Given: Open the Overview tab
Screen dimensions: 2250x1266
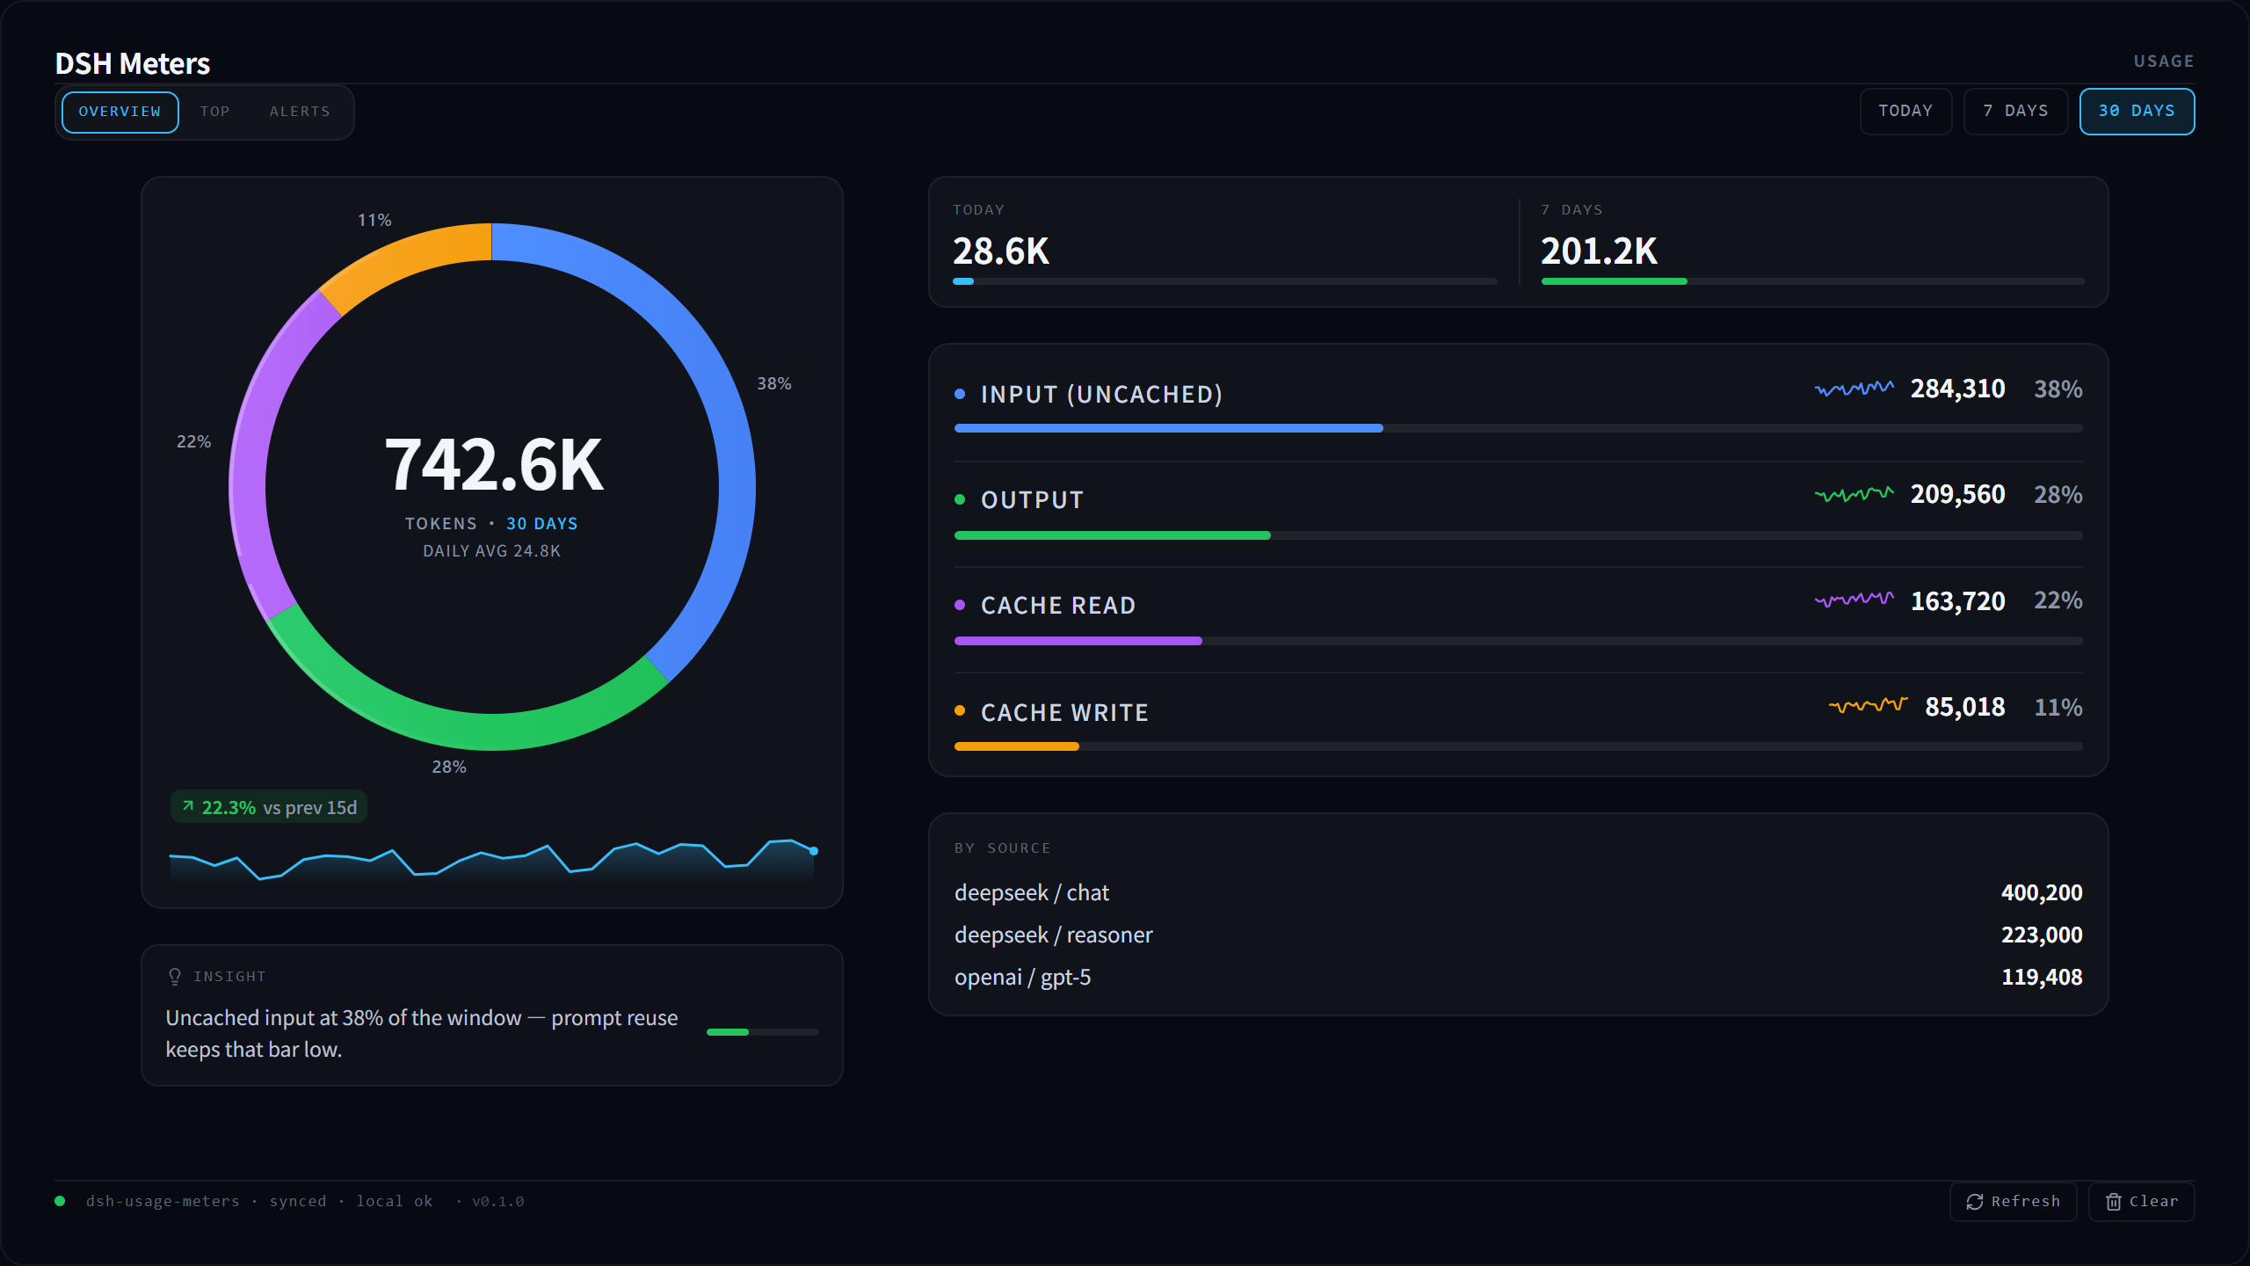Looking at the screenshot, I should [120, 112].
